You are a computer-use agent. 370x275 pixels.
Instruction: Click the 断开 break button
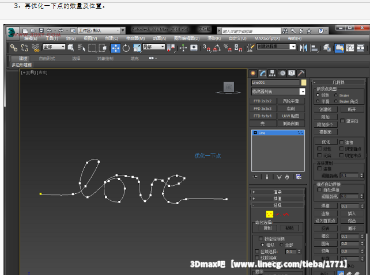pos(352,109)
